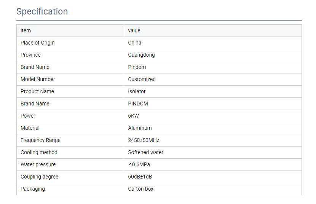Select the 'value' column header
The image size is (316, 204).
pos(213,30)
